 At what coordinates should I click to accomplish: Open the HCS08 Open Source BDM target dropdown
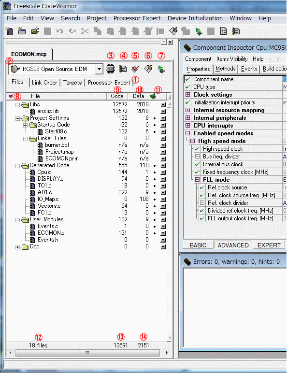click(x=99, y=69)
